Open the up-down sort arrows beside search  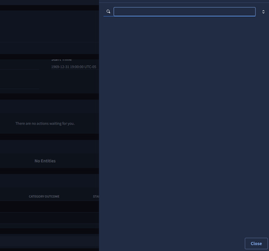pyautogui.click(x=263, y=11)
